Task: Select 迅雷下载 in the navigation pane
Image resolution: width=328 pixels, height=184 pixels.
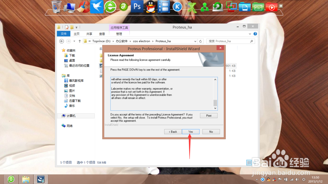Action: pyautogui.click(x=75, y=101)
